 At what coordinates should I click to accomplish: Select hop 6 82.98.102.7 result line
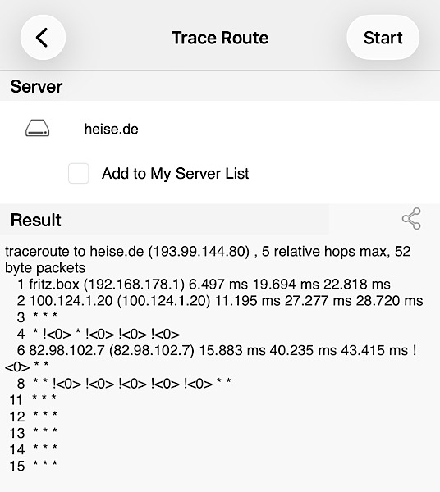point(211,358)
